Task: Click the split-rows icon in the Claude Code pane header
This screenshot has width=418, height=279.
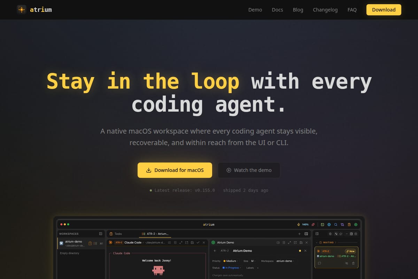Action: [175, 242]
